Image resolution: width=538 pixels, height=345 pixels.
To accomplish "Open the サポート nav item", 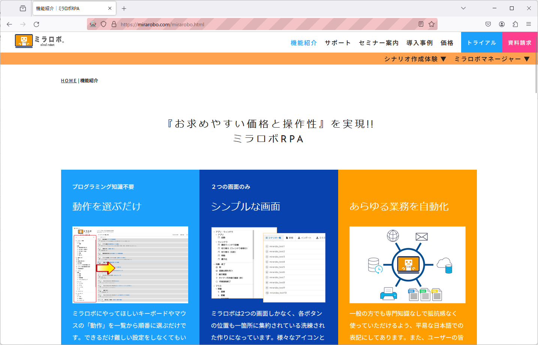I will click(338, 43).
